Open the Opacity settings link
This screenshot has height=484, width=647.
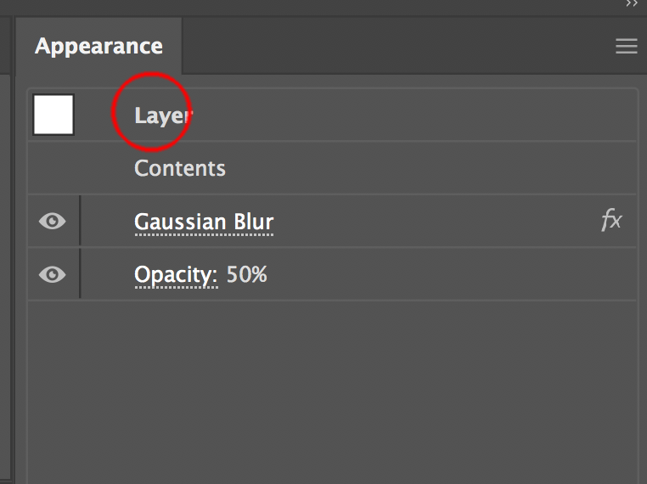[x=176, y=275]
